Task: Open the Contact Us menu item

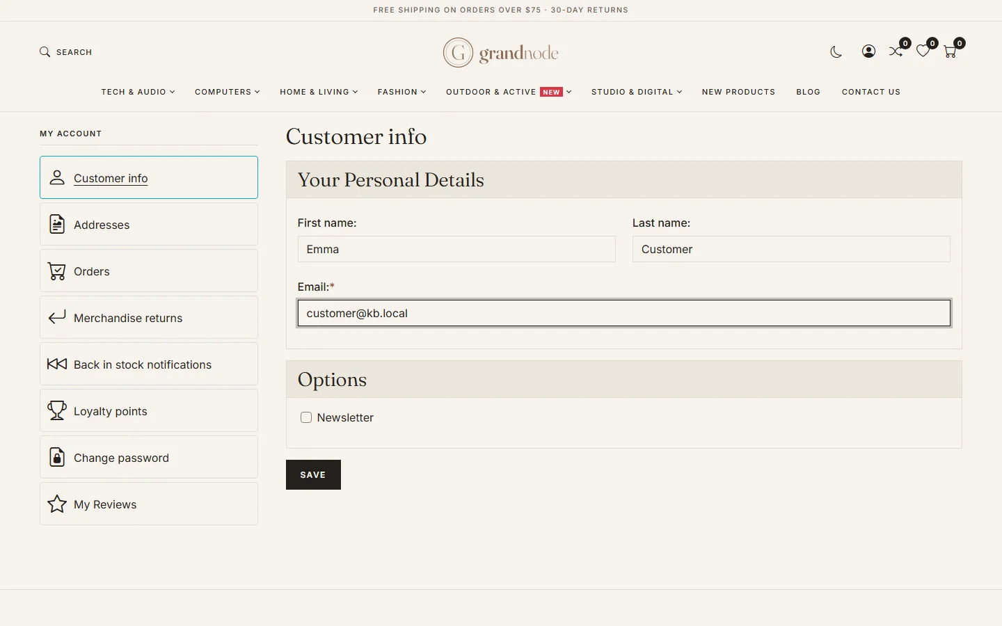Action: 871,92
